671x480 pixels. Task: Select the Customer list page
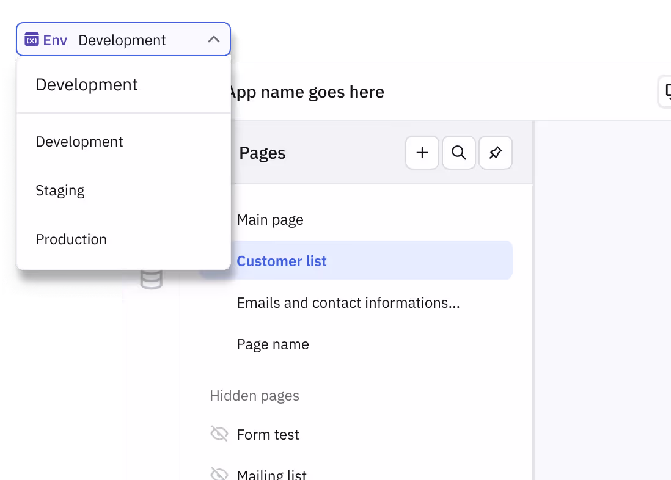pyautogui.click(x=282, y=261)
